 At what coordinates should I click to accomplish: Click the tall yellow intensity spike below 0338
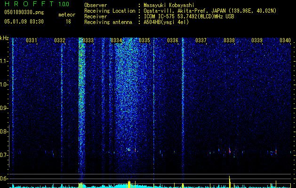230,181
